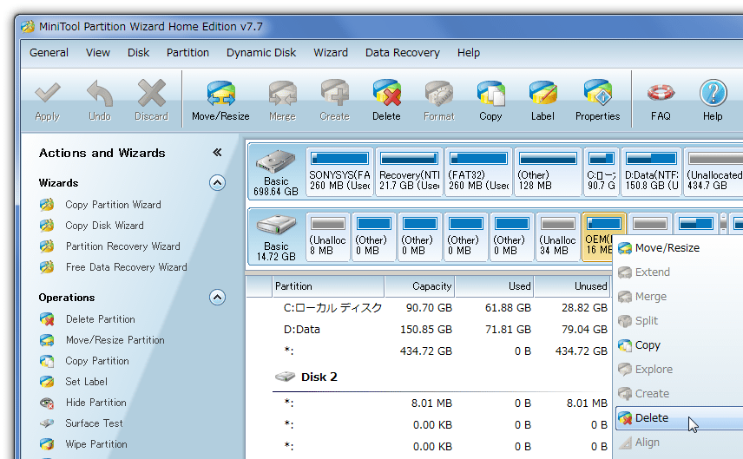Click the Wipe Partition sidebar icon

click(x=47, y=444)
